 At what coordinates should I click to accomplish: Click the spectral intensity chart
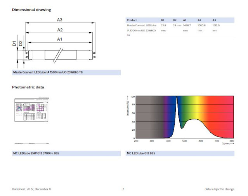click(x=185, y=117)
